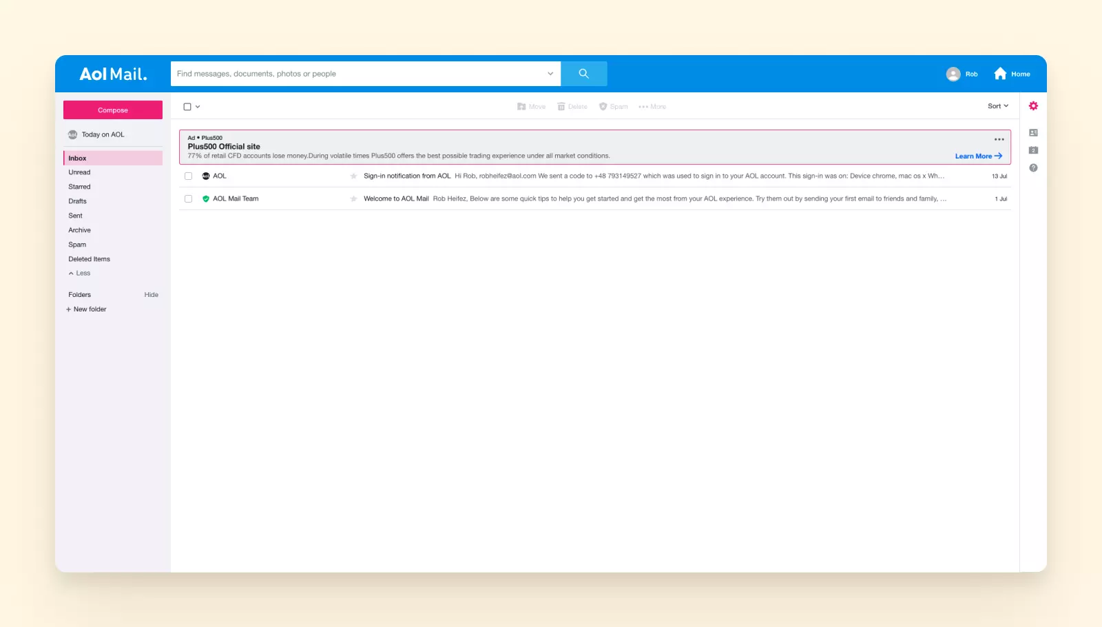Collapse folder list with Less
The image size is (1102, 627).
pos(79,274)
